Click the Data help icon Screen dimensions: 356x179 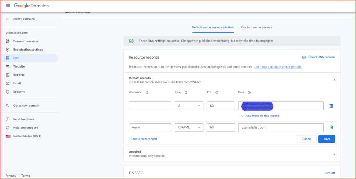tap(249, 92)
